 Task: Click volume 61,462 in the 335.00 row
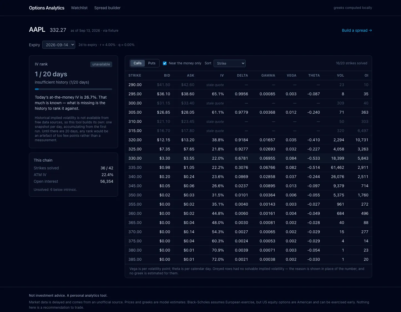point(338,167)
